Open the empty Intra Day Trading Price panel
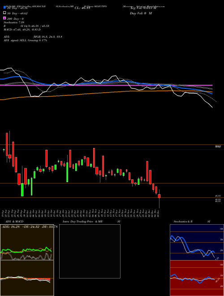This screenshot has width=224, height=296. (90, 251)
